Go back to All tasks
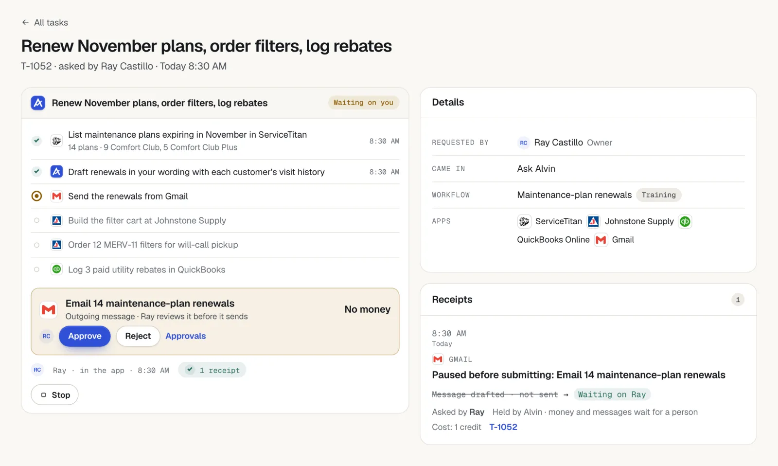Image resolution: width=778 pixels, height=466 pixels. click(45, 22)
